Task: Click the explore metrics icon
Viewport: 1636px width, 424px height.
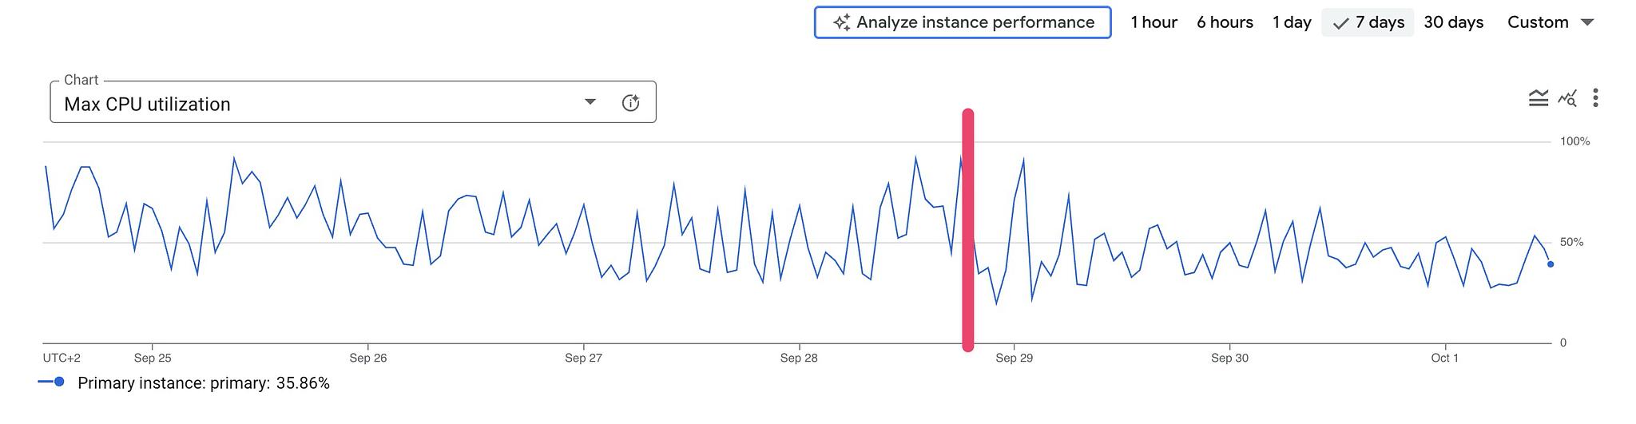Action: point(1567,98)
